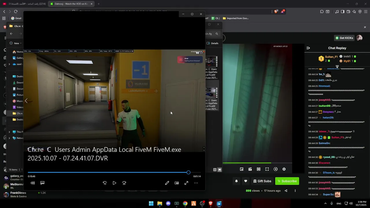370x208 pixels.
Task: Open the music note media control icon
Action: [337, 12]
